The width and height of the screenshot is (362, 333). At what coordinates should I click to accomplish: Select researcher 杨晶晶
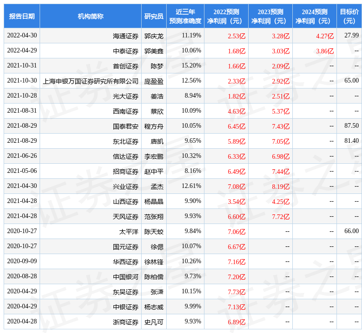[x=154, y=202]
